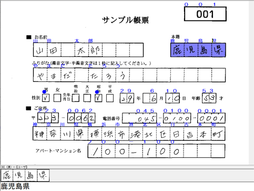Click the highlighted 児 cell in 本籍 field
The image size is (254, 191).
coord(191,50)
